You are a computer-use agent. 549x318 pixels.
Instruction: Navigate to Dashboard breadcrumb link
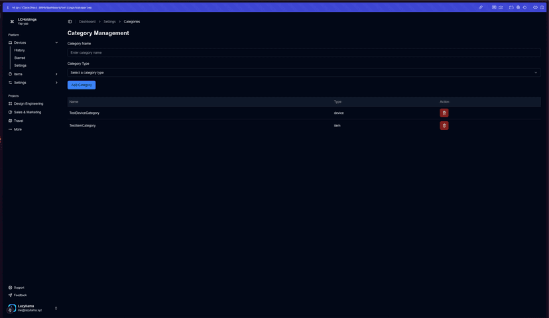click(87, 22)
